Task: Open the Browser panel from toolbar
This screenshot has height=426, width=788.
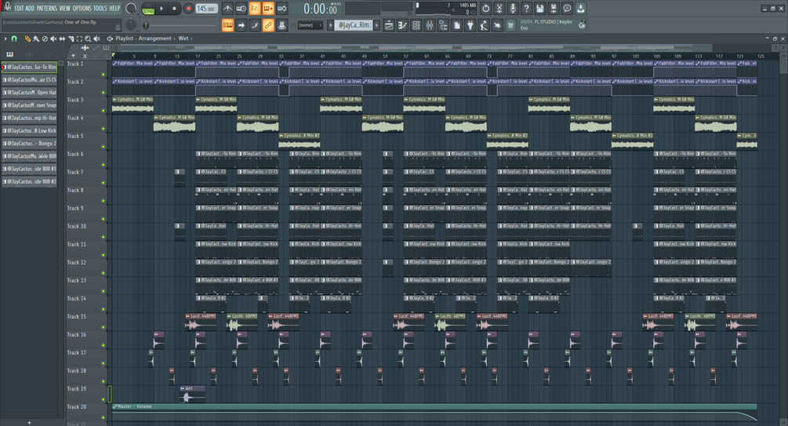Action: coord(443,25)
